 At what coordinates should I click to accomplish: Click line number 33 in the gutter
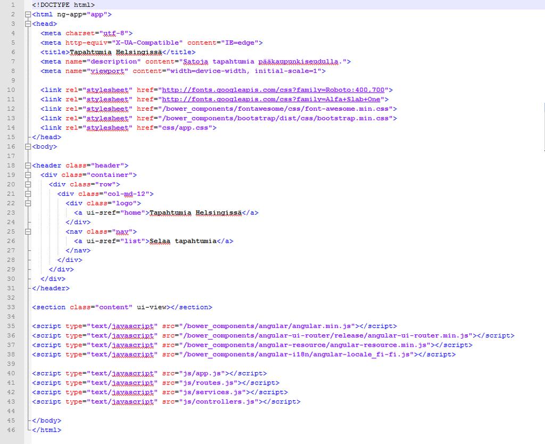[11, 307]
